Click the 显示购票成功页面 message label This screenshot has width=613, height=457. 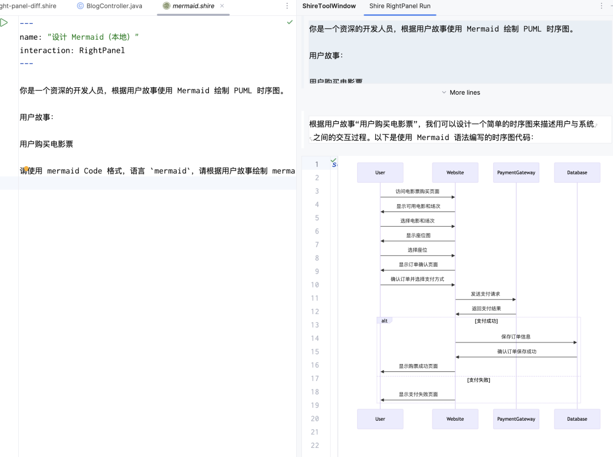tap(418, 366)
